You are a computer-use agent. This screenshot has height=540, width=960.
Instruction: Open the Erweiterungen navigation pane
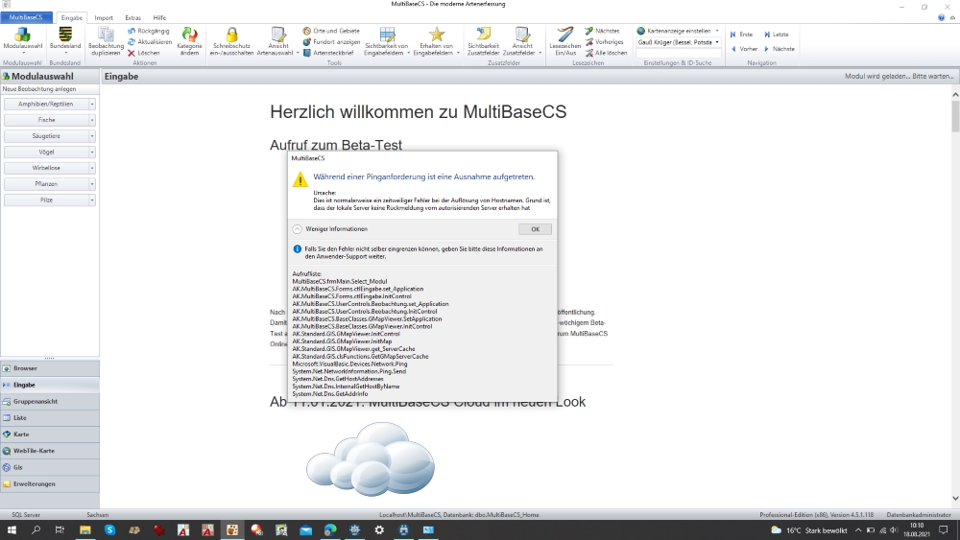[50, 483]
